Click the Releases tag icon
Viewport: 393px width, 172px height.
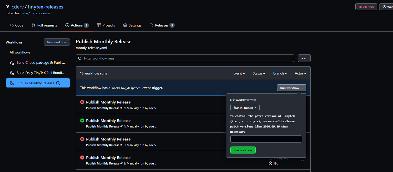click(151, 25)
